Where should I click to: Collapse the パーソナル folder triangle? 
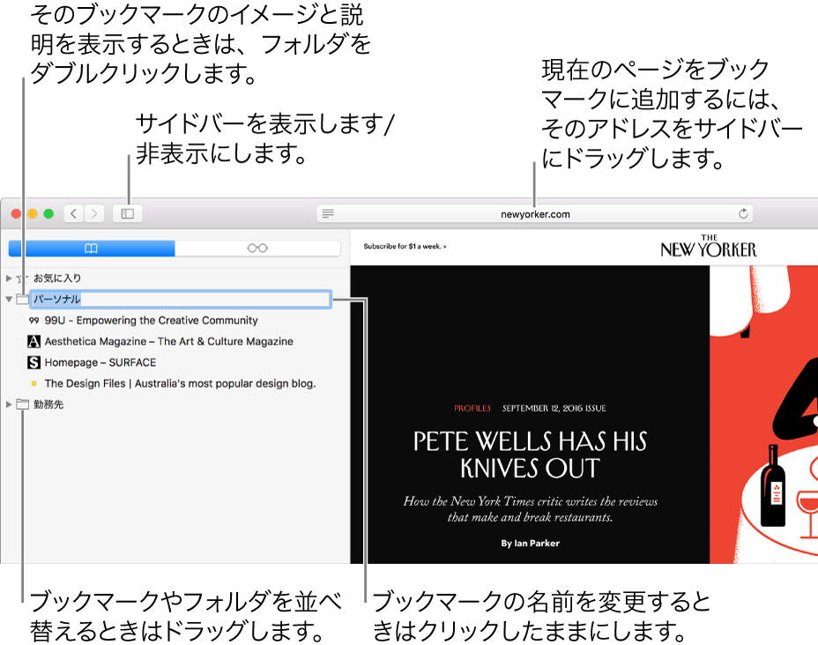pyautogui.click(x=9, y=300)
